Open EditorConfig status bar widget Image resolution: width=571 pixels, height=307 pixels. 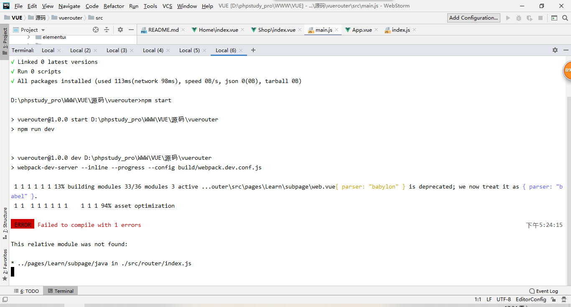(531, 299)
